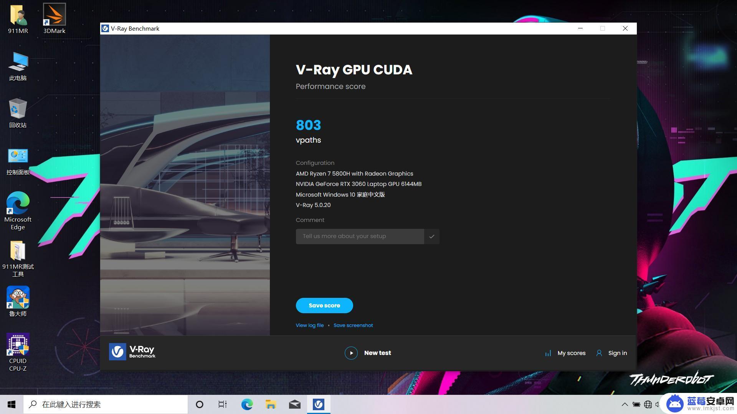Show hidden system tray icons

[x=625, y=404]
